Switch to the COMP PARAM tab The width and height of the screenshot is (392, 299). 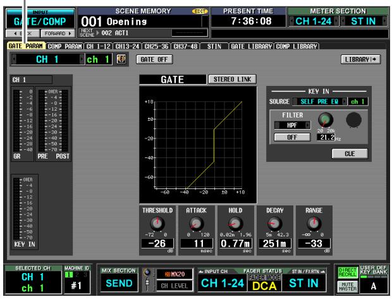coord(64,46)
